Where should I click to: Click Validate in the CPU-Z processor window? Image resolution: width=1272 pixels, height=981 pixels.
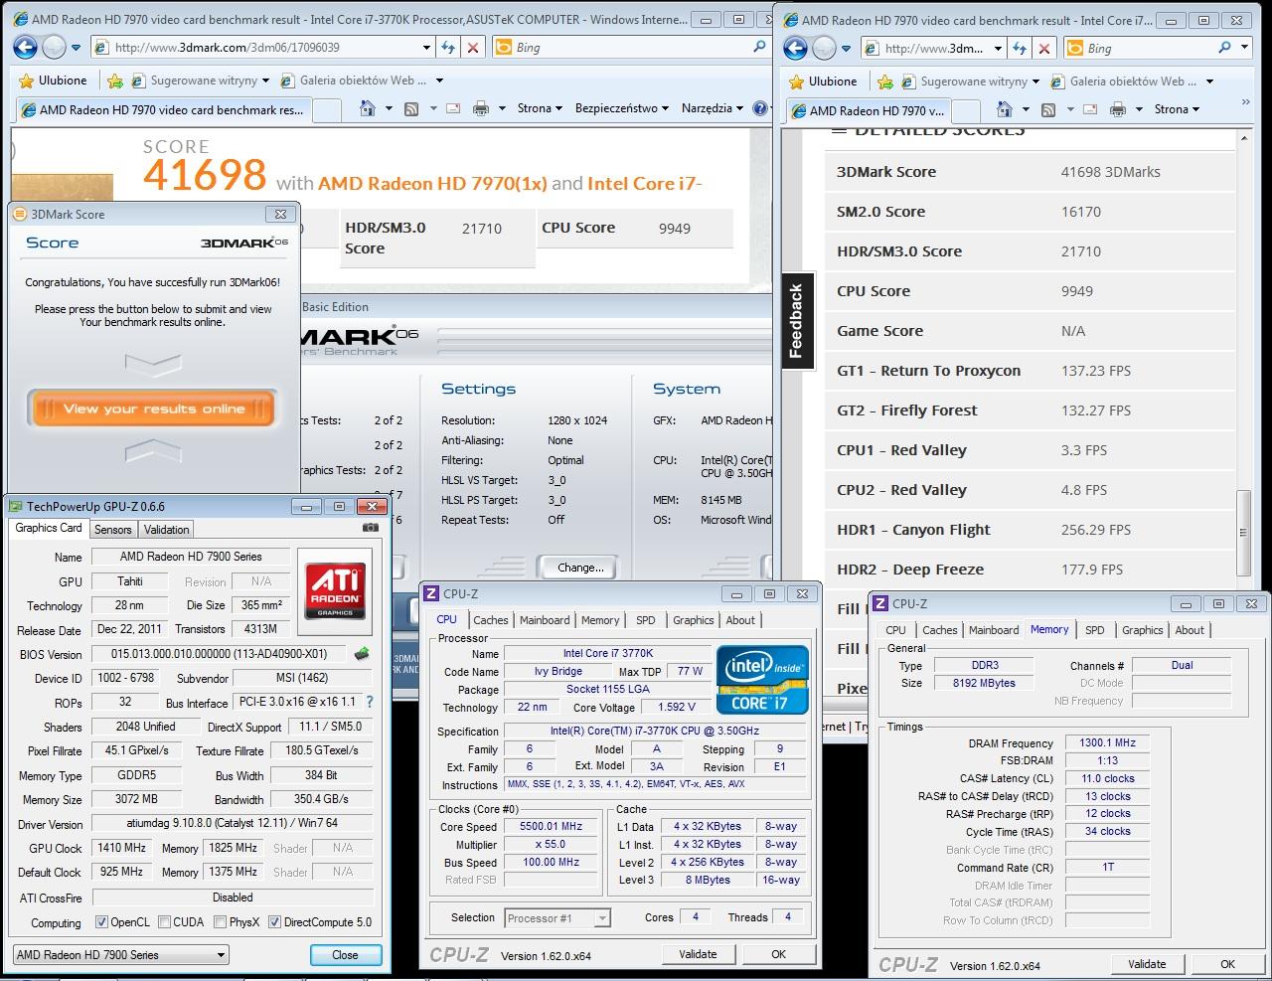698,954
